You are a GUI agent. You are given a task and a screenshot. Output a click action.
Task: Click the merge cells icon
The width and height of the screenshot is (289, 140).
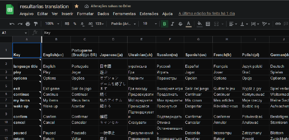click(x=216, y=24)
